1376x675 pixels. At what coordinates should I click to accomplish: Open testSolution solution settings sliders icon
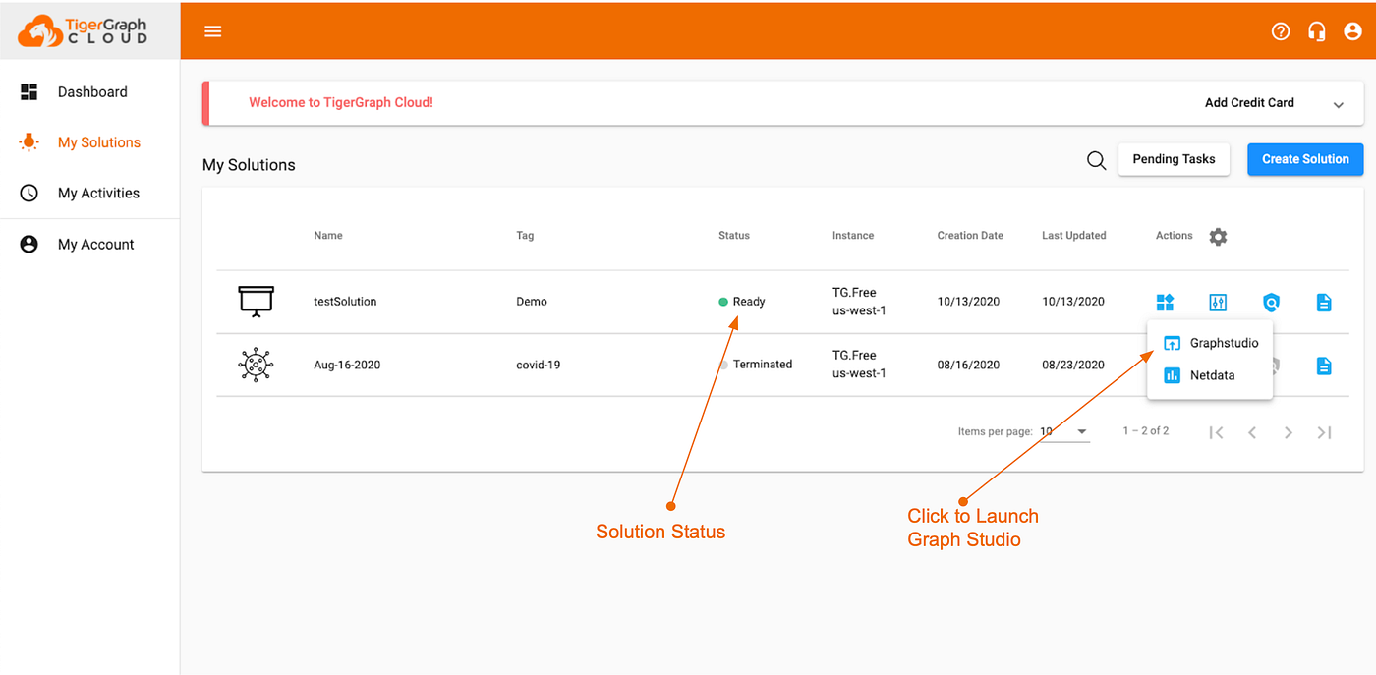coord(1218,302)
